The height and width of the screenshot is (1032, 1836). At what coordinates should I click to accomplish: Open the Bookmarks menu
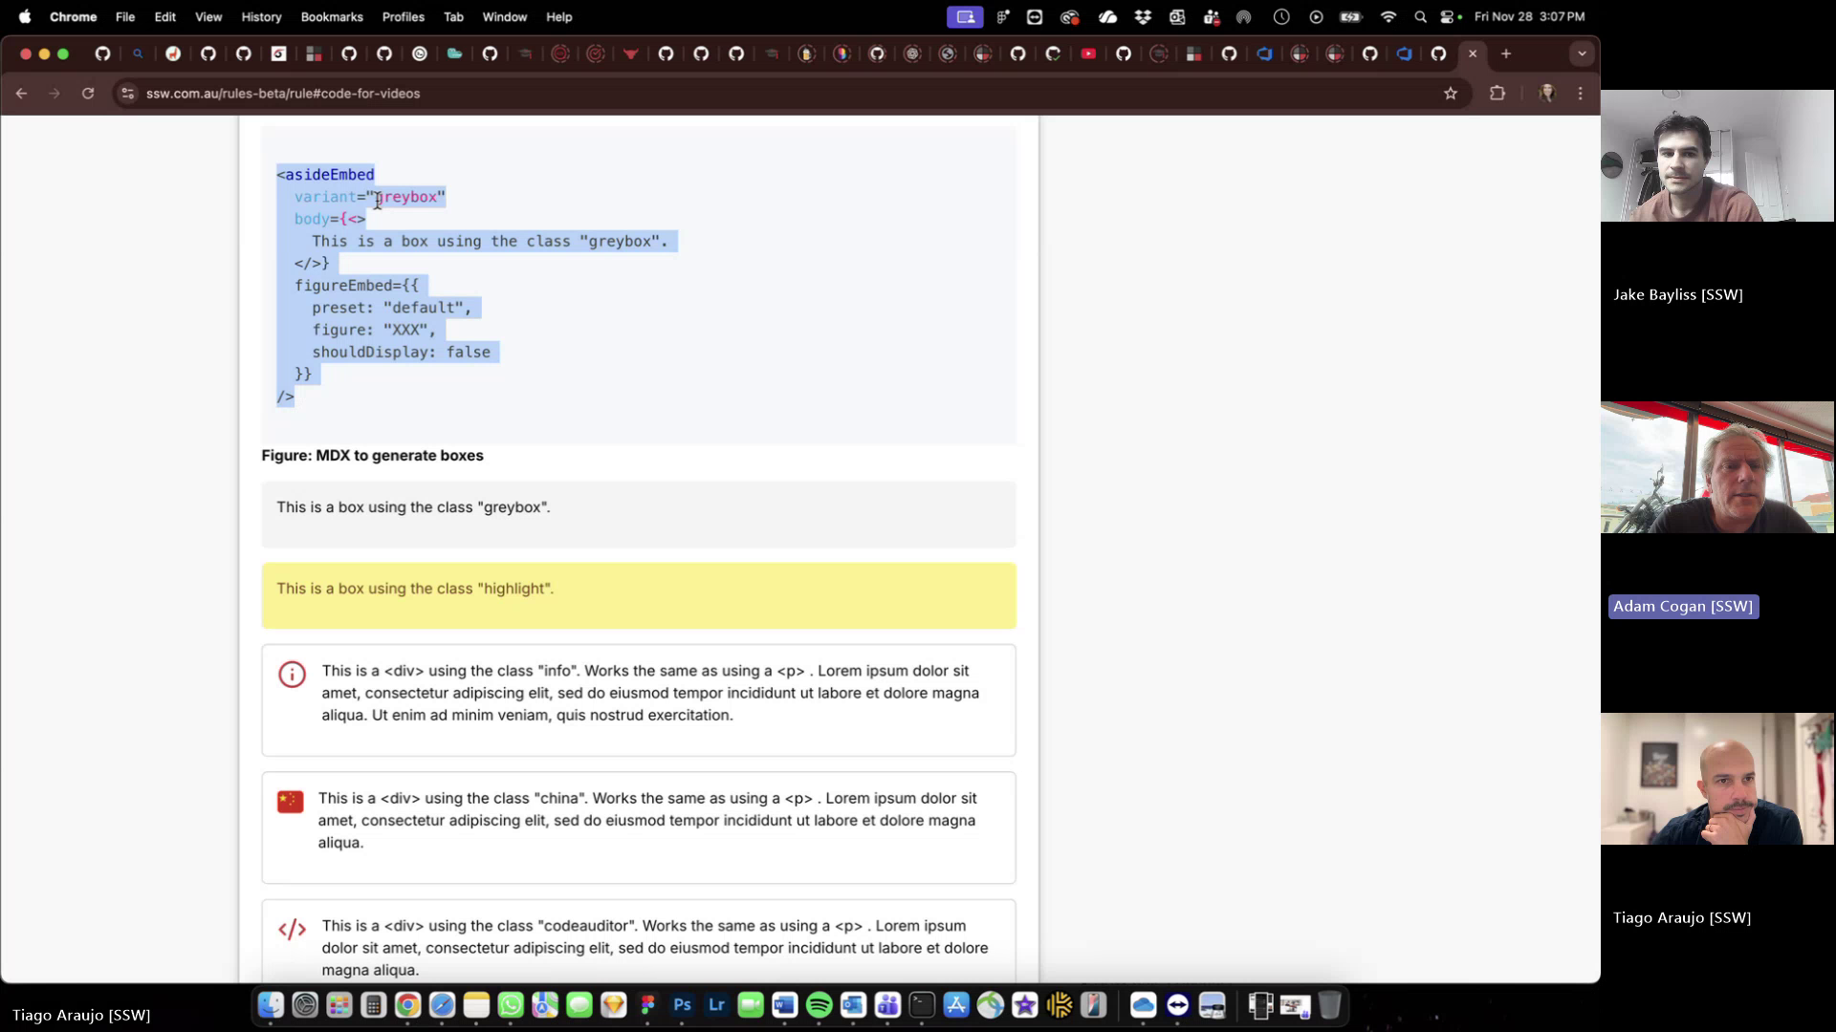pyautogui.click(x=331, y=16)
